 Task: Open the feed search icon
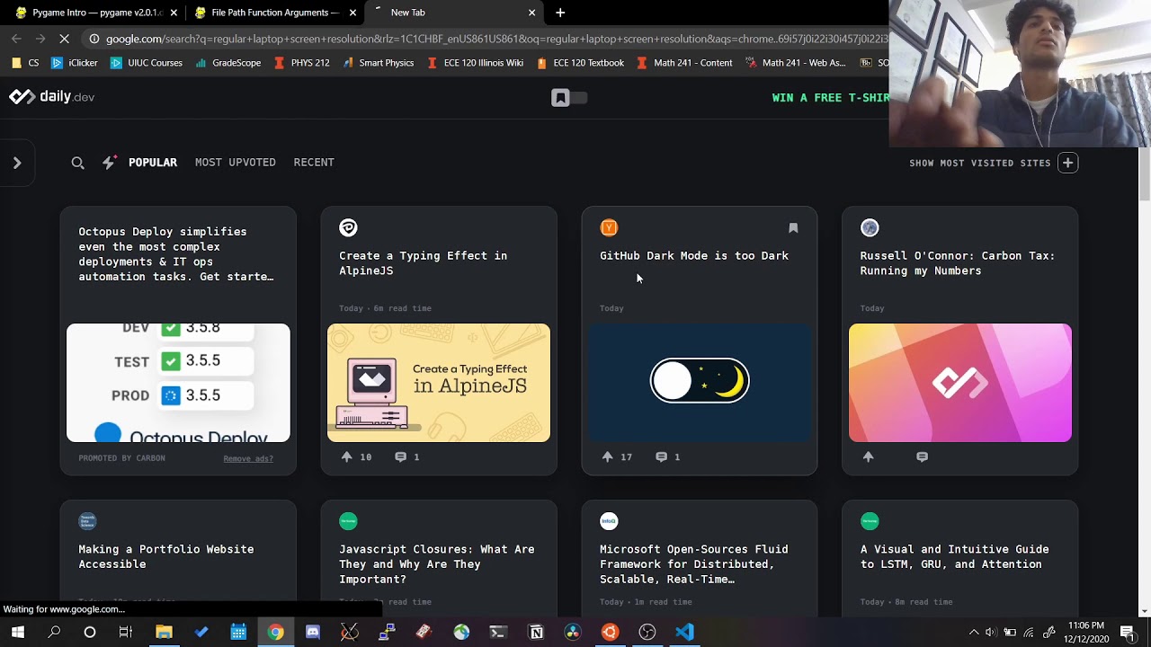[78, 163]
